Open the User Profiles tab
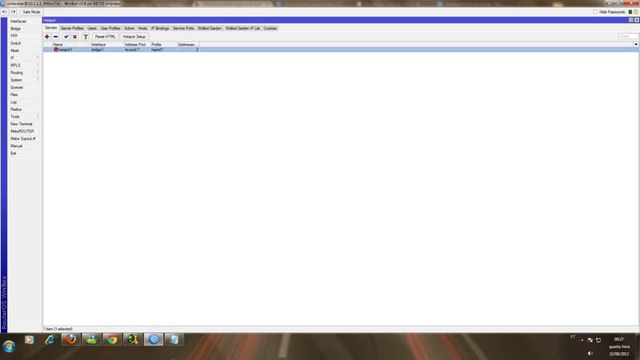Screen dimensions: 640x360 (x=110, y=28)
